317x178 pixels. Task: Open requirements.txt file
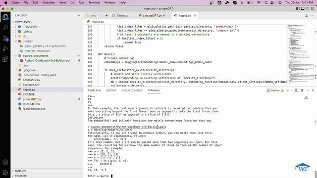(34, 109)
